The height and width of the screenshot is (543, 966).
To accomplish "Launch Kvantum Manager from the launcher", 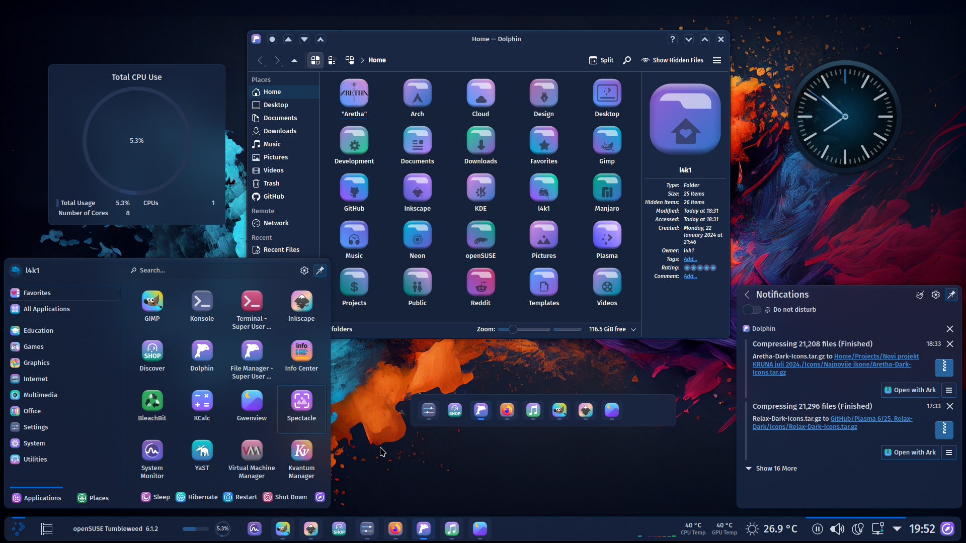I will click(301, 459).
